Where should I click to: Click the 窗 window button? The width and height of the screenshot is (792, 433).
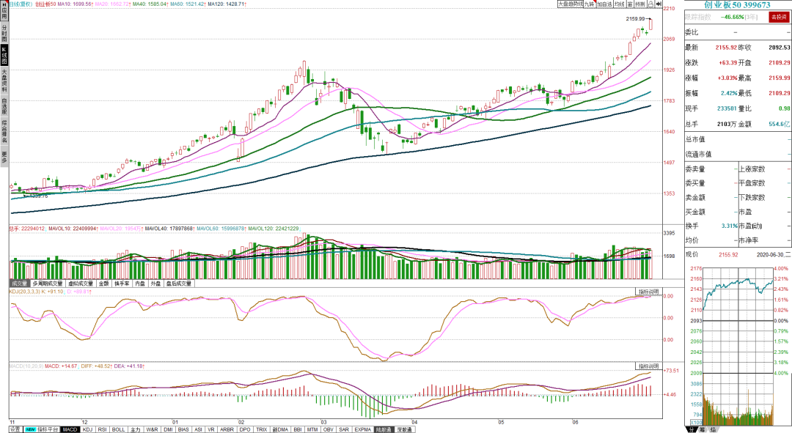pos(631,4)
